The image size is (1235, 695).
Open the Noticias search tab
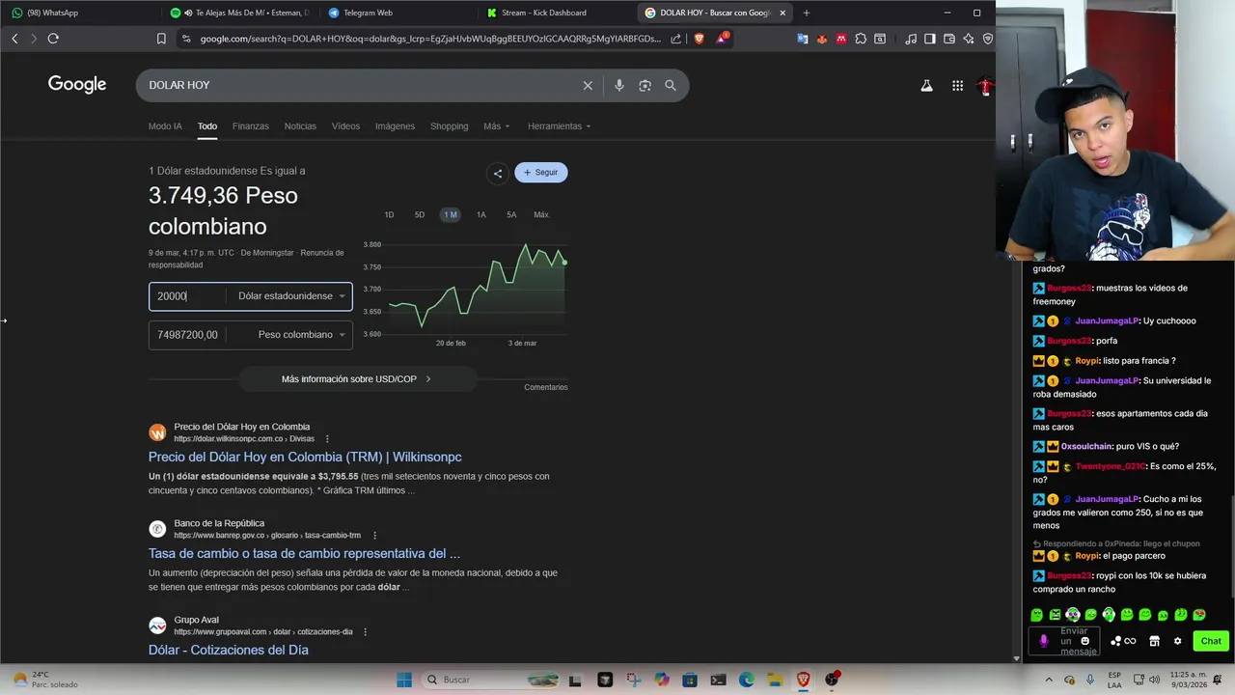[x=300, y=126]
